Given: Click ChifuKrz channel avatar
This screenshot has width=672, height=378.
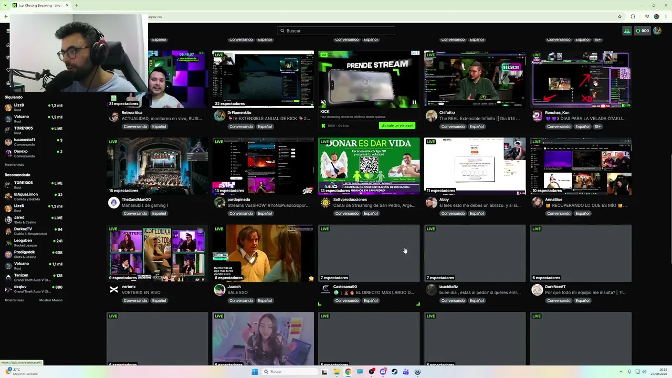Looking at the screenshot, I should (x=432, y=116).
